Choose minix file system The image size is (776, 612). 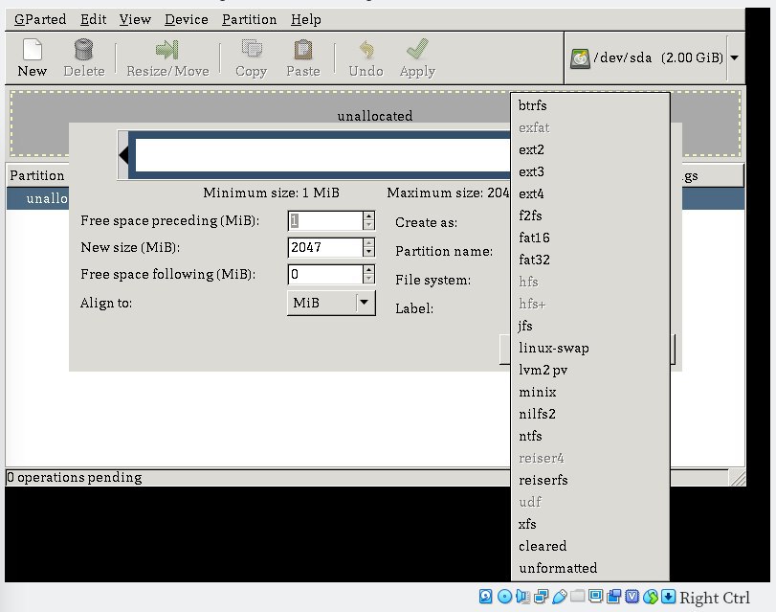590,392
